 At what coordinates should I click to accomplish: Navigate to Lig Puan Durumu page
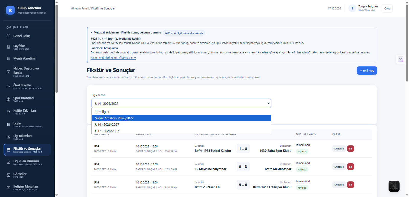[27, 162]
